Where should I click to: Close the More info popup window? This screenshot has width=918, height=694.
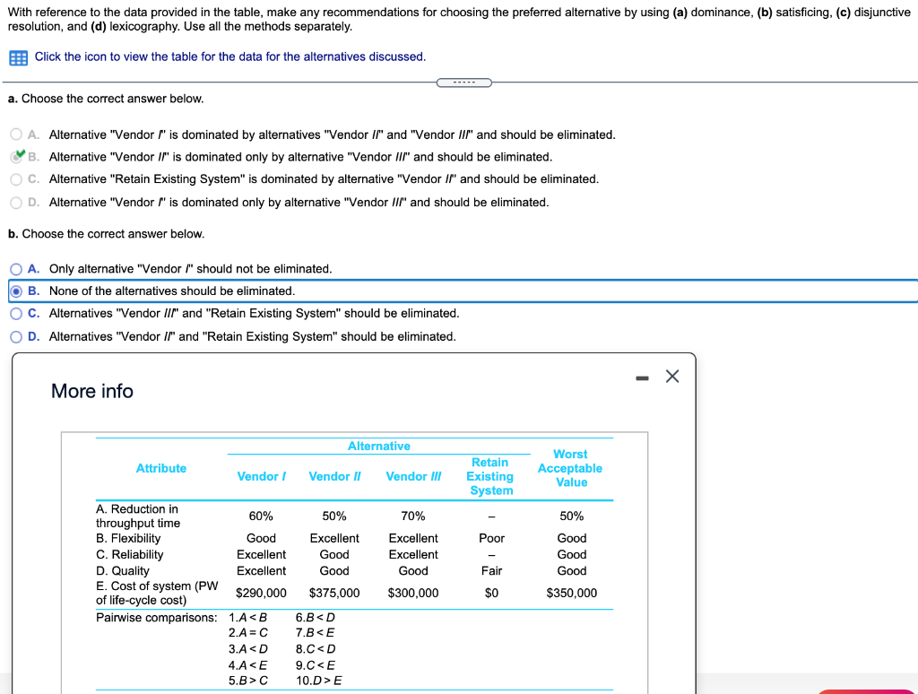coord(672,377)
